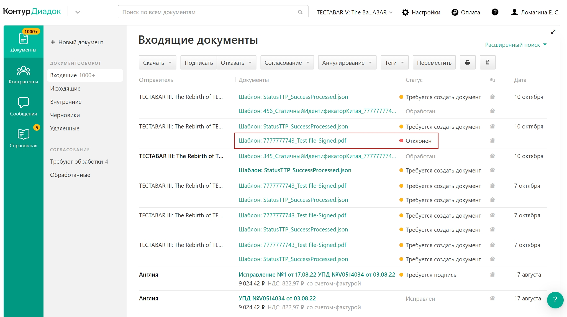Expand the Расширенный поиск panel
The image size is (567, 317).
515,45
